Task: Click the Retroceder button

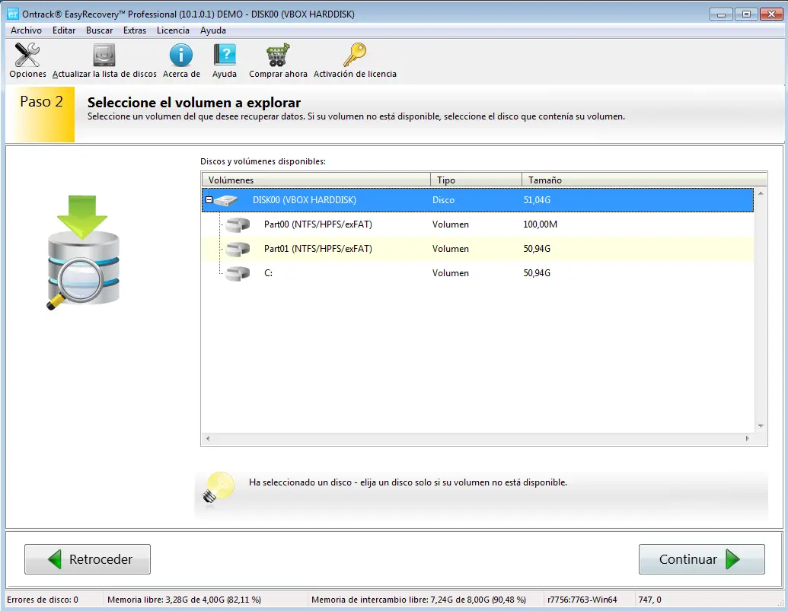Action: 88,559
